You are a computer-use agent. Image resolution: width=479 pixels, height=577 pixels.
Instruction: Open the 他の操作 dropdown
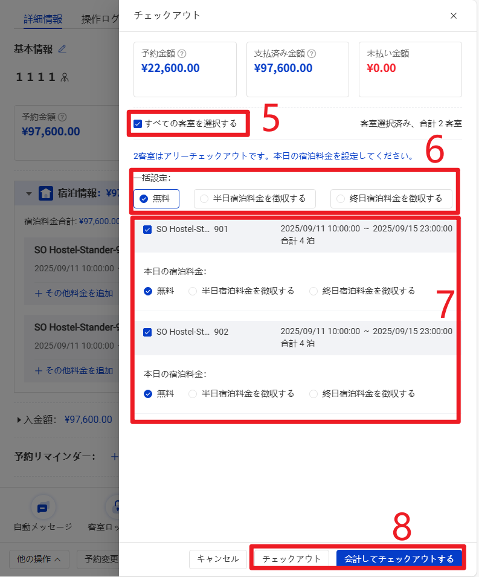coord(39,559)
